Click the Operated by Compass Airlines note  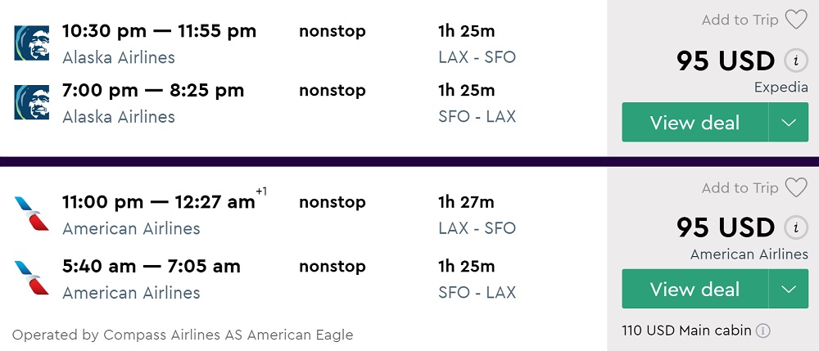(183, 335)
